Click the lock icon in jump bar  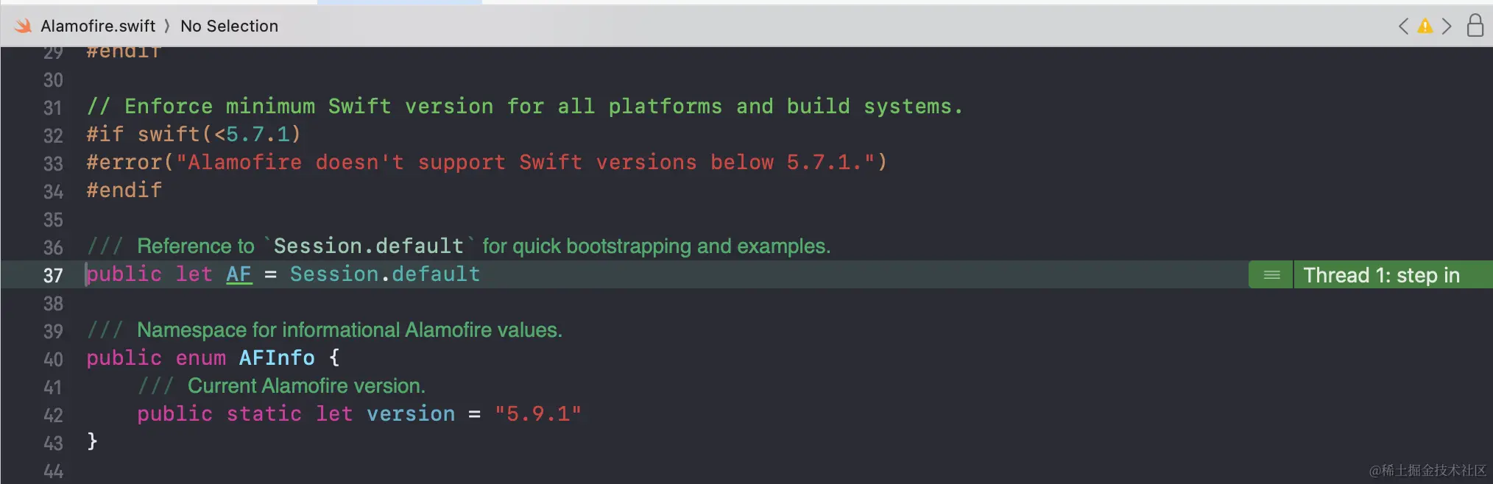click(1475, 26)
